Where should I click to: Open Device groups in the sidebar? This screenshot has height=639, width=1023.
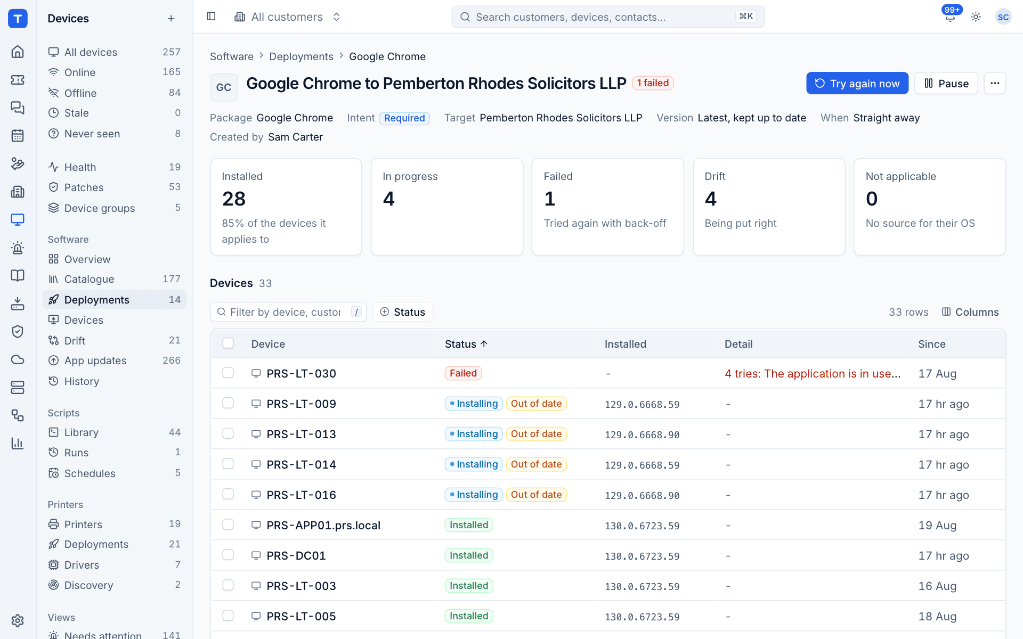(x=115, y=208)
